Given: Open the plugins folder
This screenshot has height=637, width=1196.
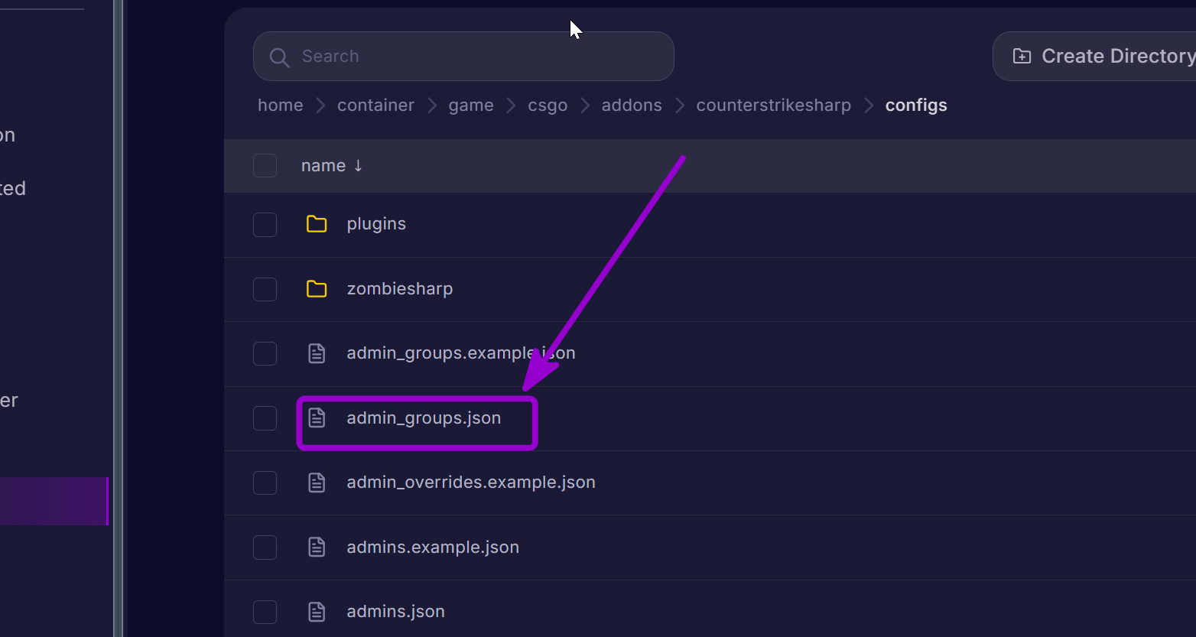Looking at the screenshot, I should [376, 224].
